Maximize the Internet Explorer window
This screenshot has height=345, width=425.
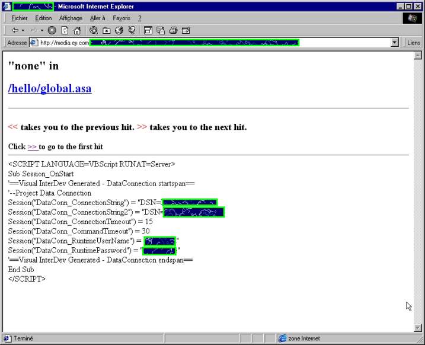click(409, 7)
